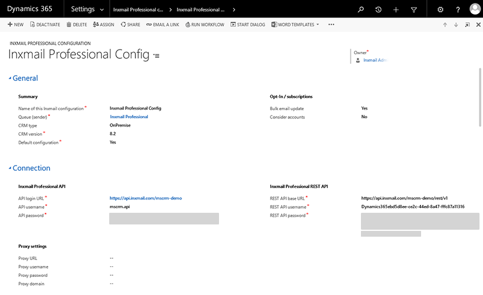This screenshot has height=295, width=483.
Task: Click the plus quick create icon
Action: 396,10
